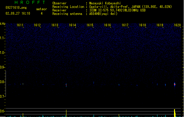Viewport: 184px width, 117px height.
Task: Click the 'Receiver' field label
Action: click(x=59, y=10)
